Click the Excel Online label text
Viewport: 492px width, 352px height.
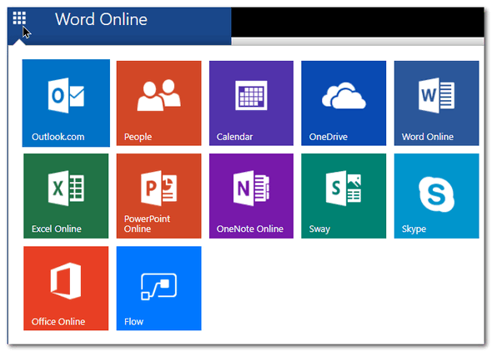(x=57, y=229)
